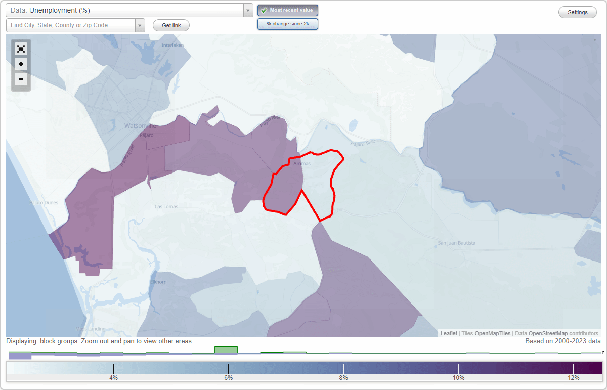
Task: Click the 12% mark on color scale
Action: [574, 378]
